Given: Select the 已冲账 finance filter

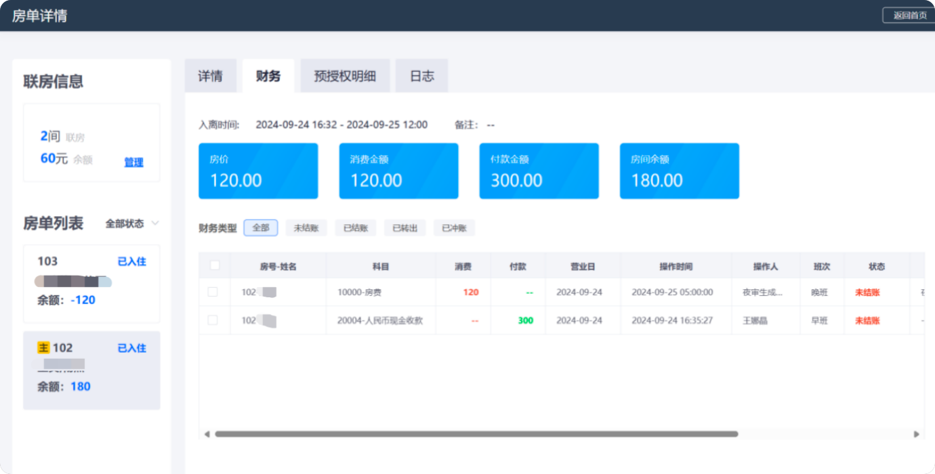Looking at the screenshot, I should (x=455, y=228).
